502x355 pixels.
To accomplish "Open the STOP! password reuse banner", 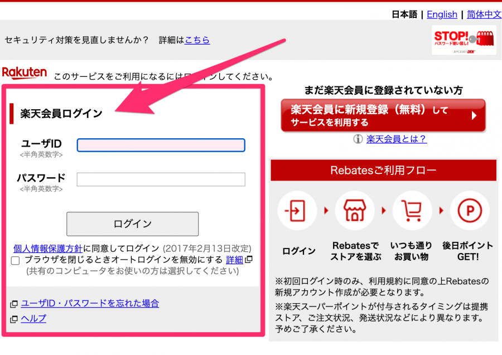I will (464, 40).
